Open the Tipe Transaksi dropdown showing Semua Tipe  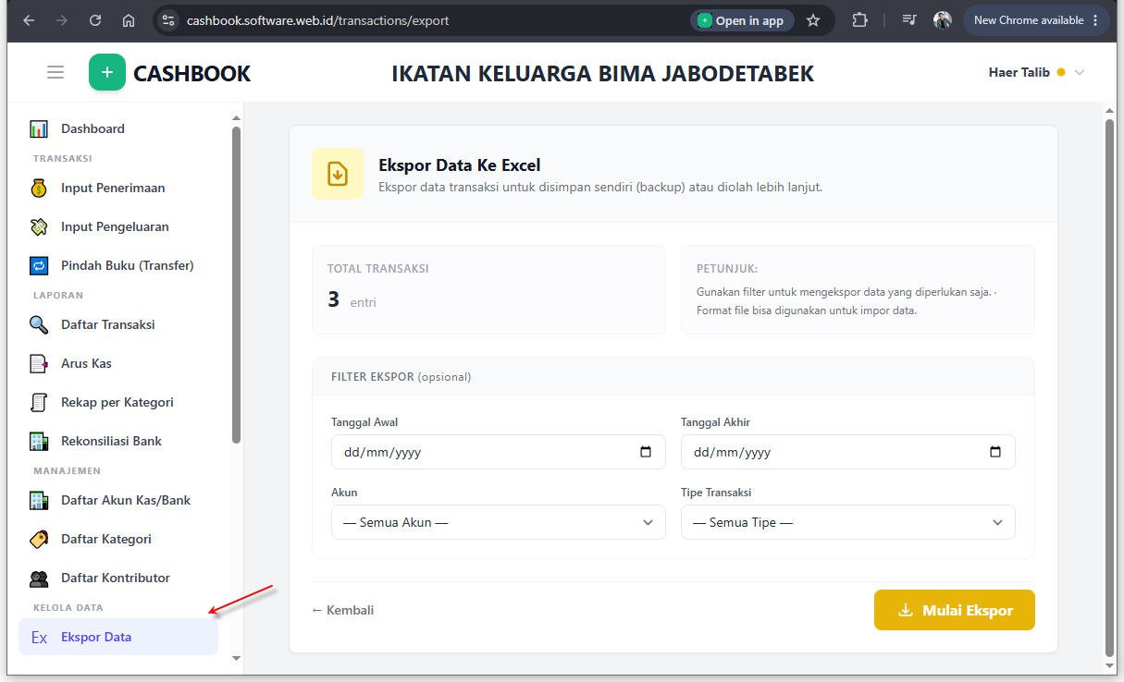point(847,522)
